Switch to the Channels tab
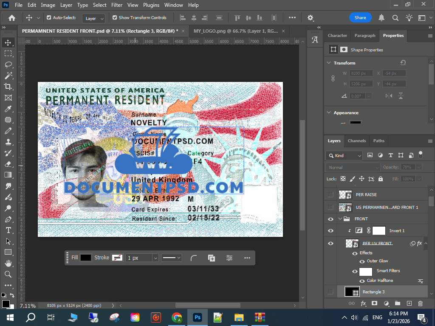Viewport: 435px width, 326px height. click(x=356, y=141)
